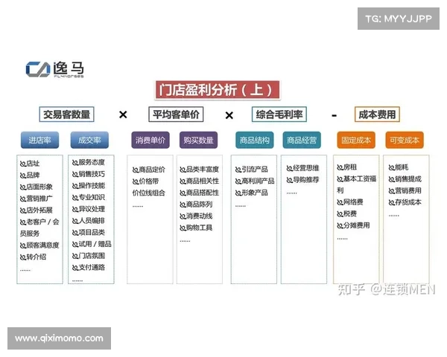Click the teal 商品结构 pill
Screen dimensions: 447x357
click(x=255, y=140)
